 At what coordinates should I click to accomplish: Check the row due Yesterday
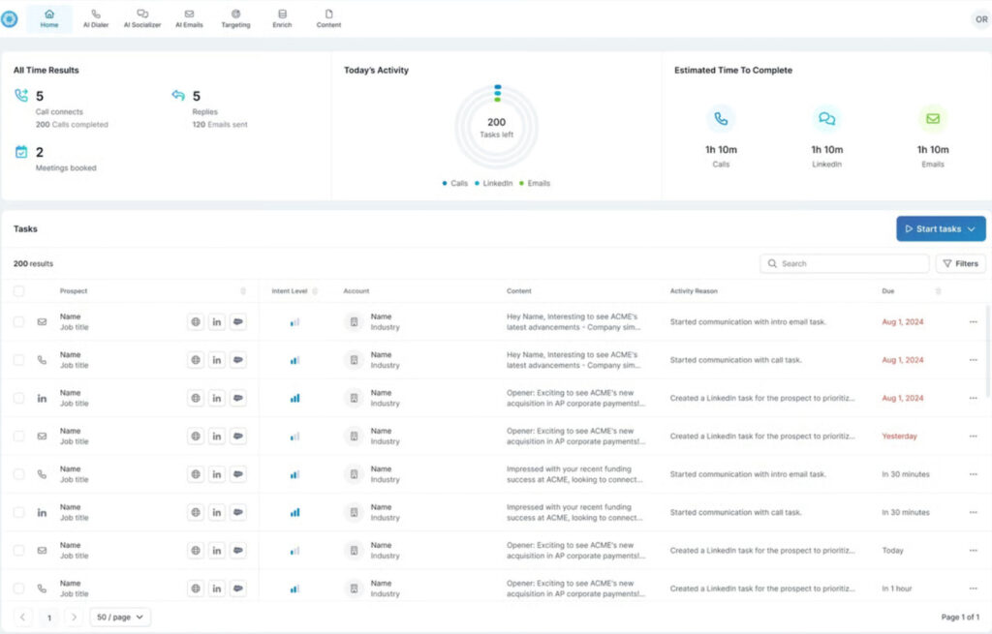coord(19,437)
